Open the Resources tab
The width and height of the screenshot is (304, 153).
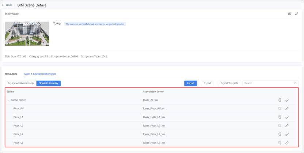coord(11,74)
